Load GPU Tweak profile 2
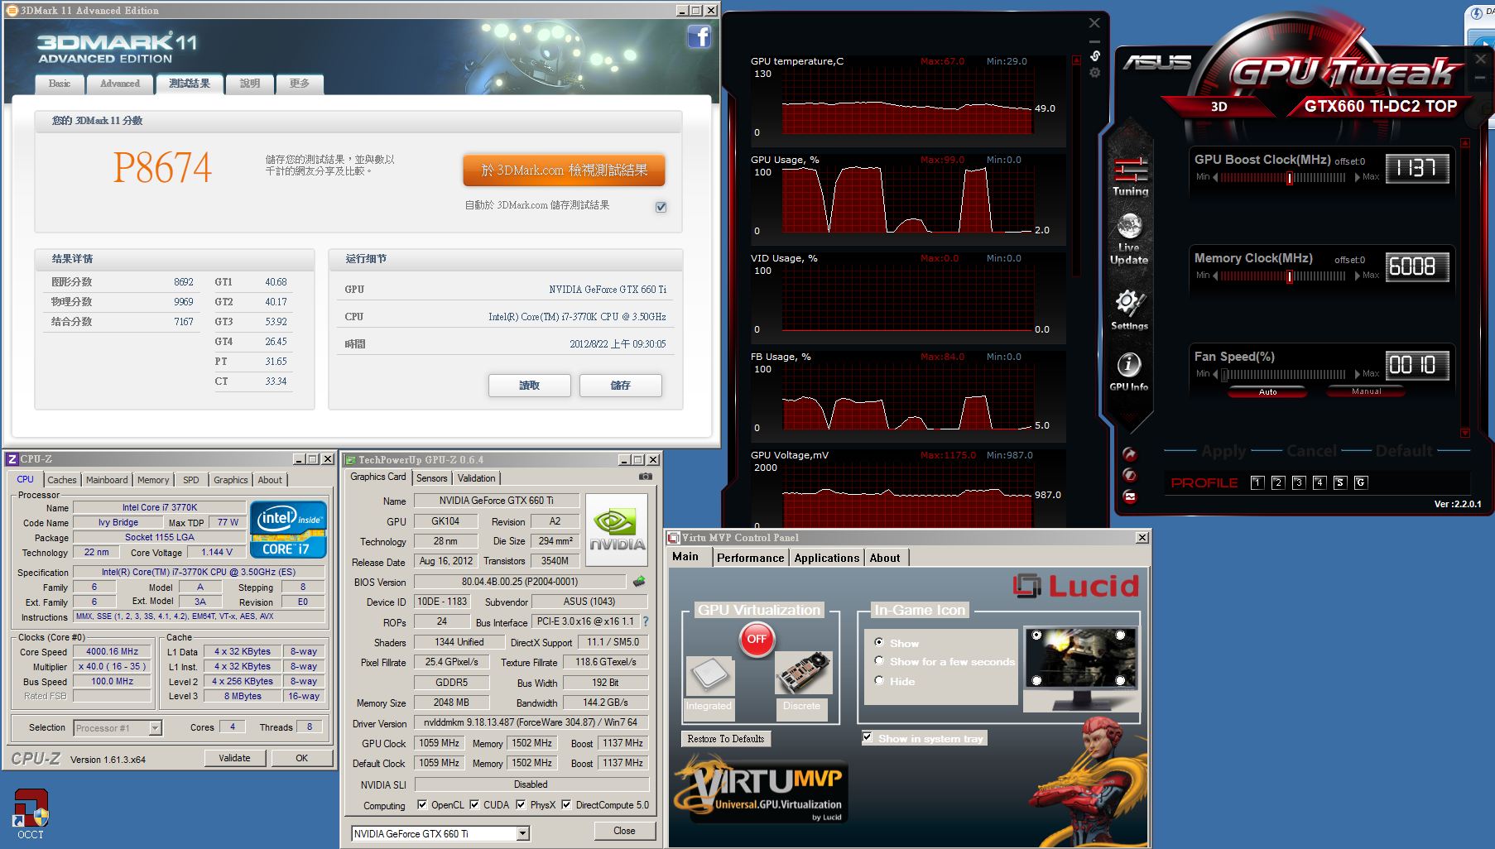This screenshot has width=1495, height=849. pyautogui.click(x=1278, y=482)
